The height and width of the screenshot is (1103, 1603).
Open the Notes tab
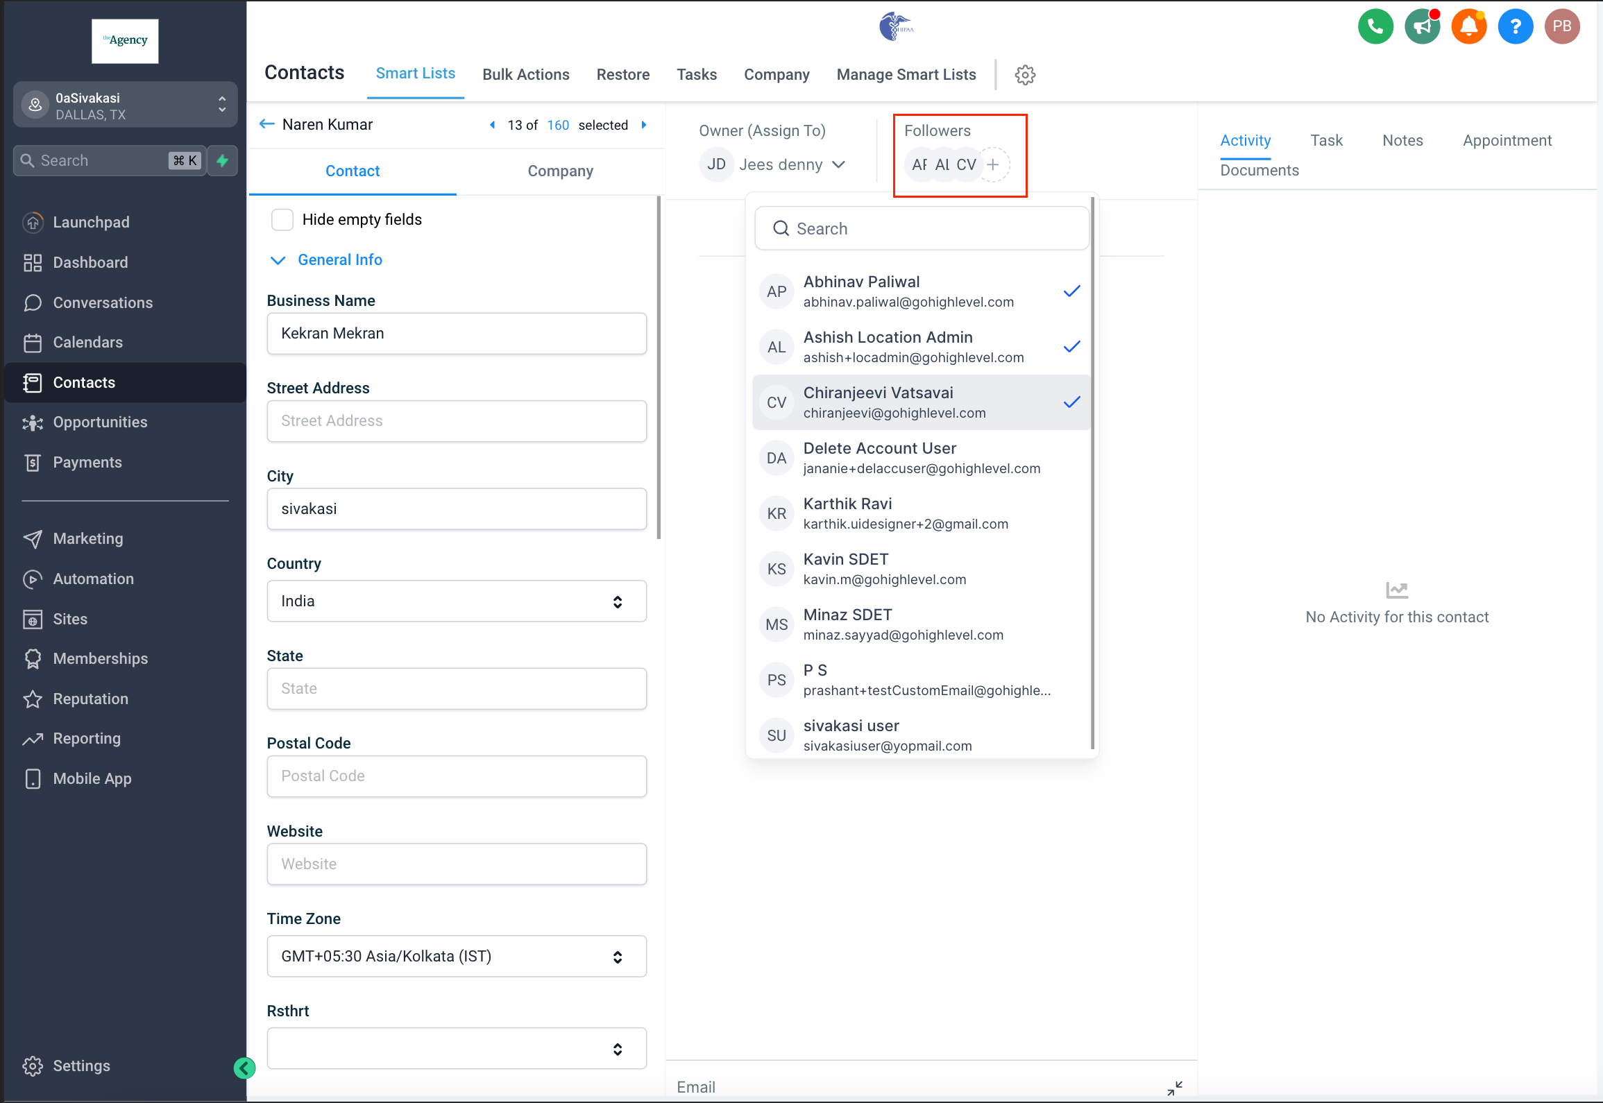coord(1402,141)
